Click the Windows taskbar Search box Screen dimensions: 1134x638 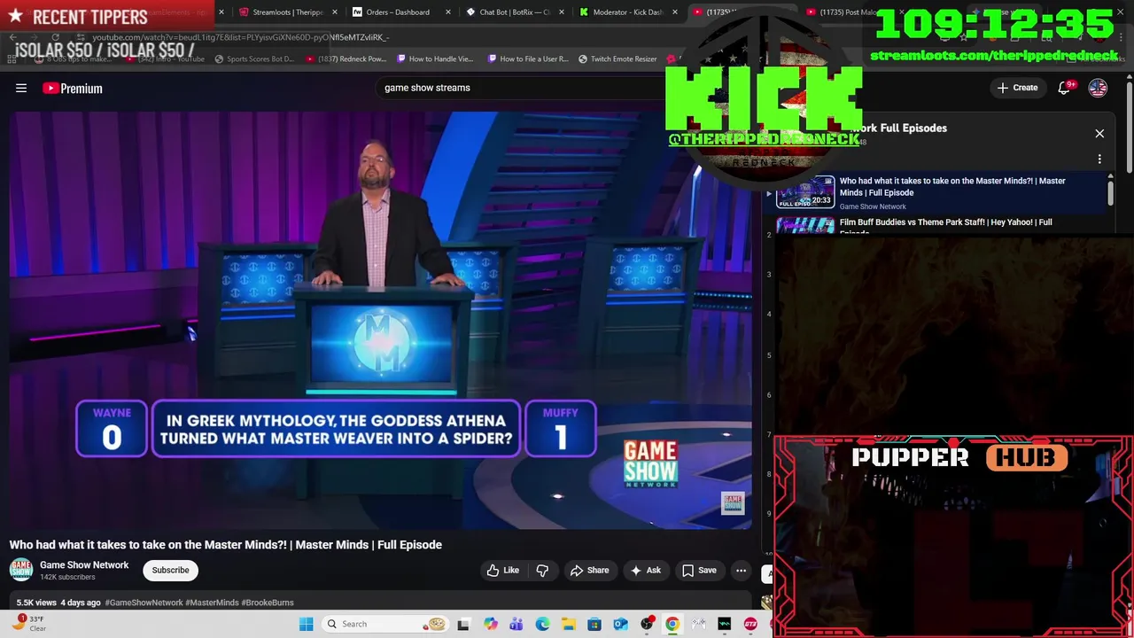384,624
